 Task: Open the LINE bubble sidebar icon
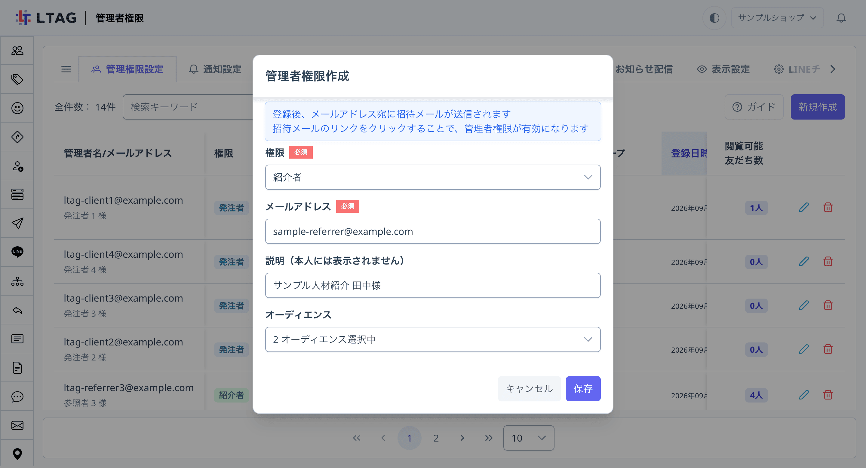(17, 252)
